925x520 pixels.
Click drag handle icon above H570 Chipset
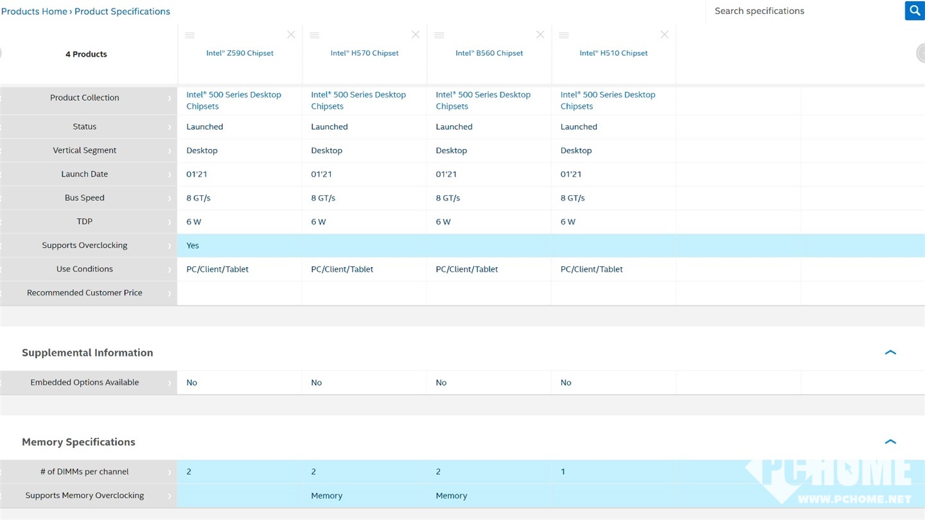[314, 35]
